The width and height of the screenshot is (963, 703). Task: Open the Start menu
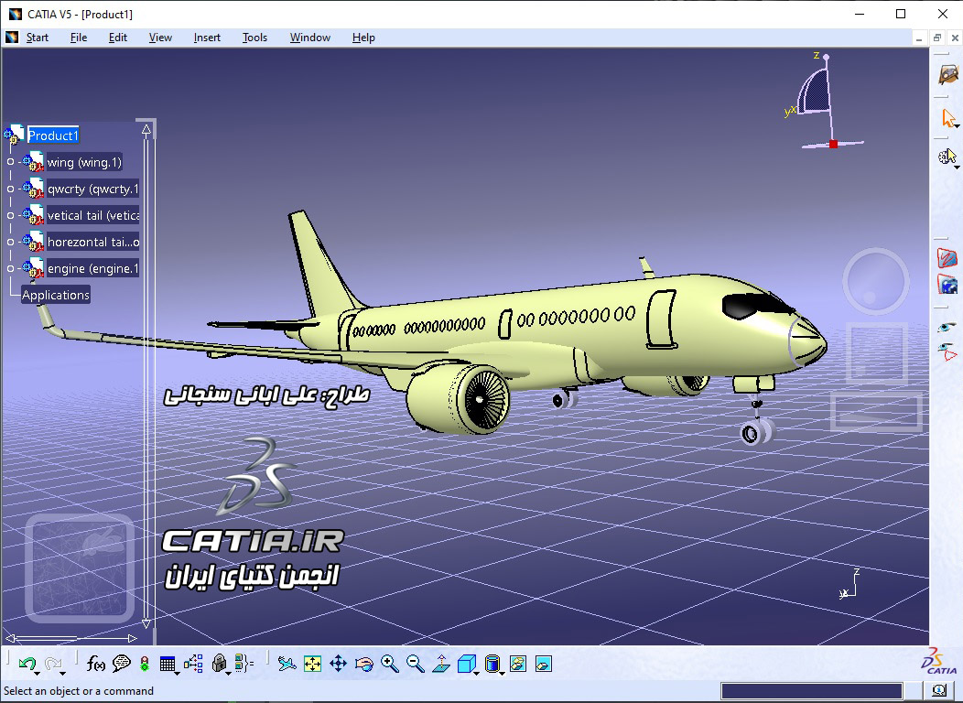pyautogui.click(x=37, y=38)
